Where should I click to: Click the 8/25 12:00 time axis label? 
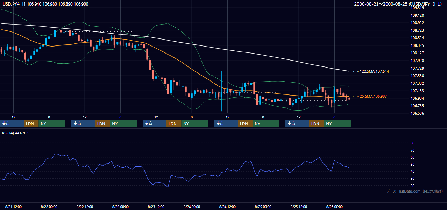pos(299,206)
